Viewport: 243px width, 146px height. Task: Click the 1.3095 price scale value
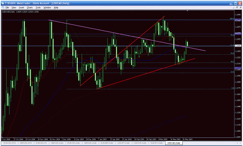238,15
